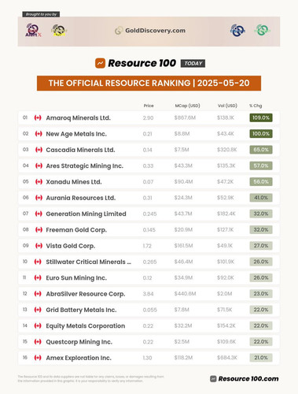This screenshot has height=394, width=298.
Task: Click the Canada flag next to Cascadia Minerals
Action: pos(39,150)
